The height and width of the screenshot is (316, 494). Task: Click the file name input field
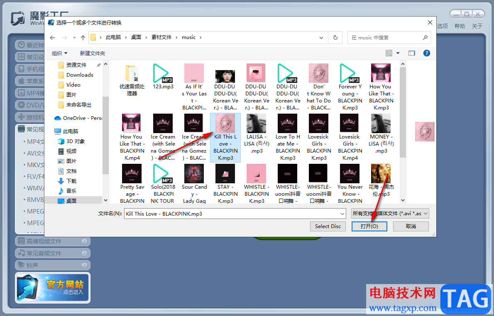point(232,214)
